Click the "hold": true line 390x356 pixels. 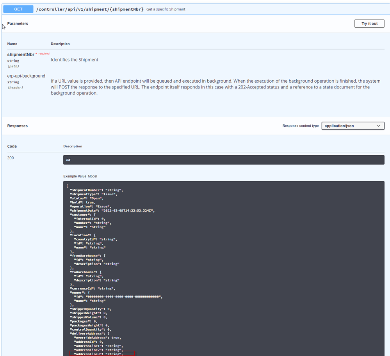pos(83,202)
